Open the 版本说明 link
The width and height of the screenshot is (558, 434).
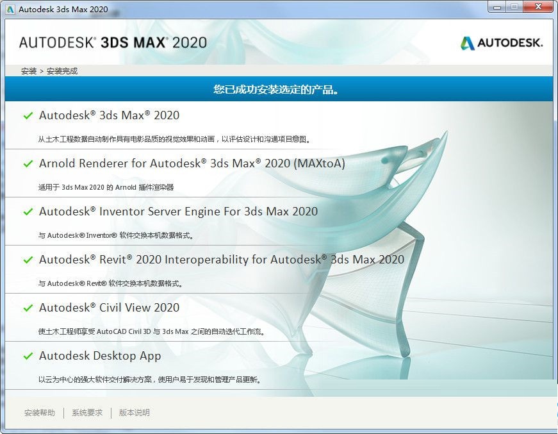tap(134, 413)
